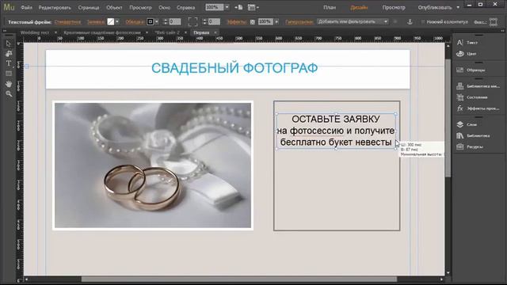Click the corner radius input field

214,21
